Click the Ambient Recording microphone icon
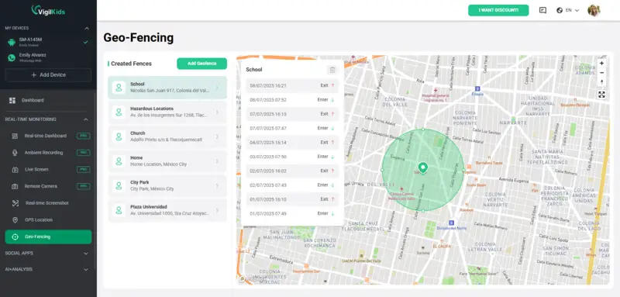 [15, 153]
